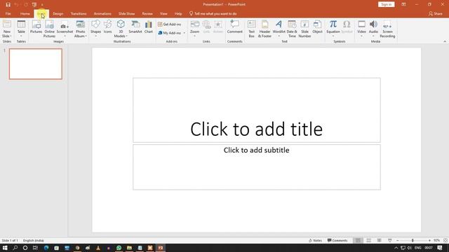449x252 pixels.
Task: Open WhatsApp from the taskbar
Action: [x=119, y=248]
